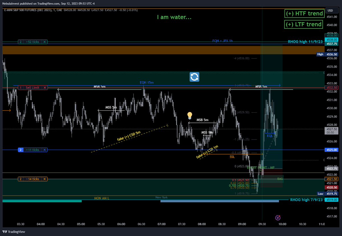Click the 03:30 time axis label

[21, 224]
